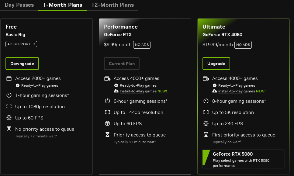
Task: Click the hourglass icon beside No priority access
Action: click(9, 129)
